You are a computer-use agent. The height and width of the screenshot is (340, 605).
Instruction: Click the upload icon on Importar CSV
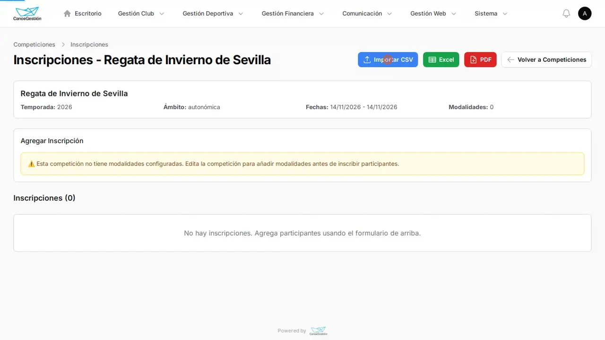click(x=367, y=60)
